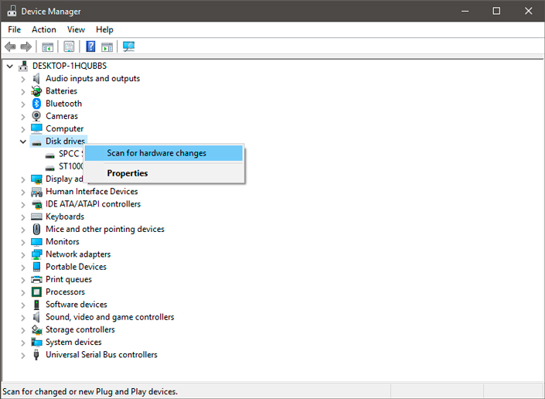Select the Cameras tree item

point(62,116)
